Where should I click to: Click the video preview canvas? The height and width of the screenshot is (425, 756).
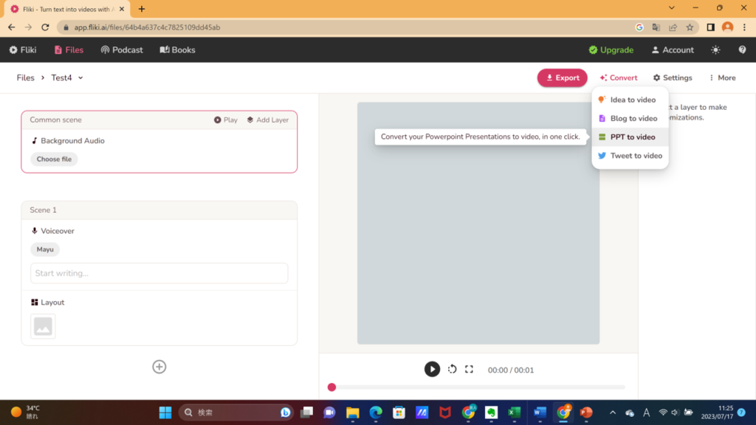[478, 223]
